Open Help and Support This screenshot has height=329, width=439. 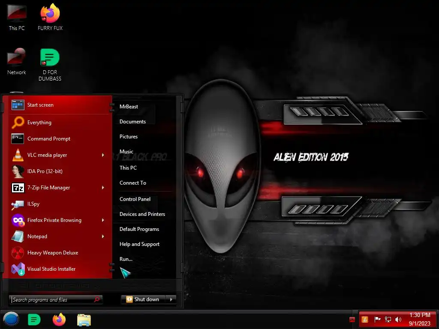tap(139, 244)
